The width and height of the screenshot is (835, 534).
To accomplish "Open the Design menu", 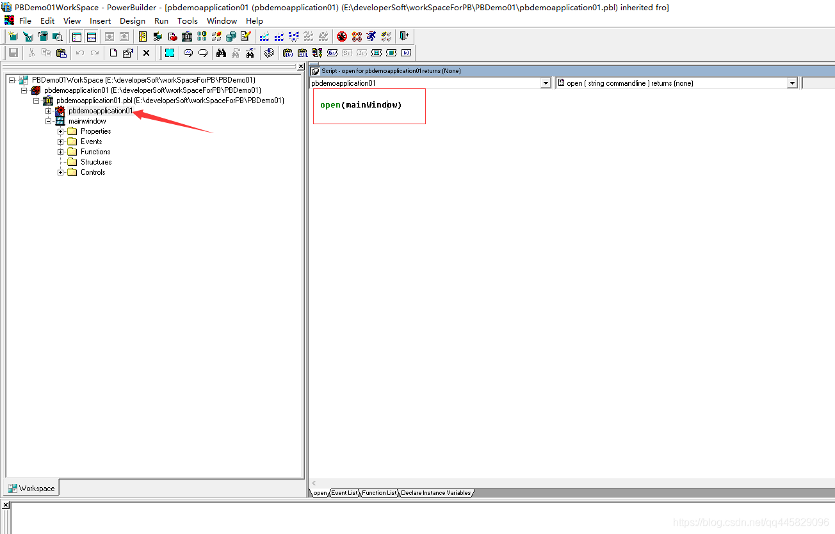I will (x=133, y=20).
